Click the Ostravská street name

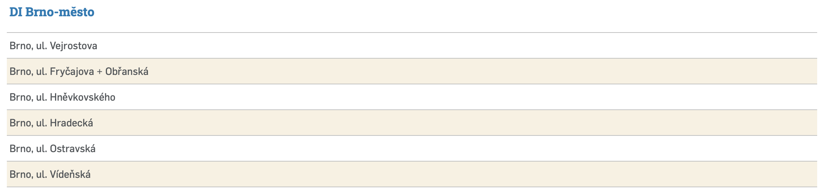click(x=72, y=149)
